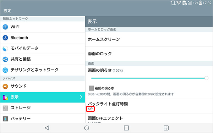Screen dimensions: 213x133
Task: Tap the SIM card error status icon
Action: [x=185, y=3]
